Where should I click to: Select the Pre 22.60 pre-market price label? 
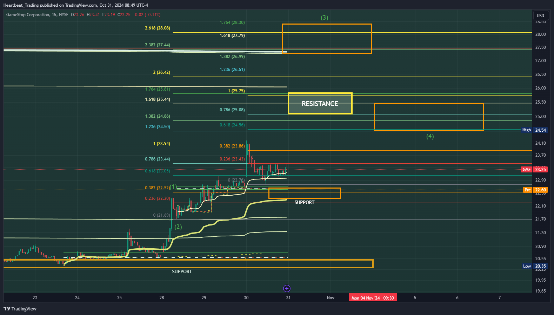tap(535, 190)
